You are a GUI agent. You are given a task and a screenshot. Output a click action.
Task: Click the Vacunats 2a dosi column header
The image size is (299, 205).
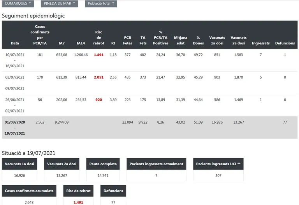238,40
